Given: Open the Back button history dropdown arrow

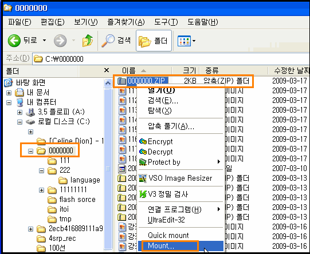Looking at the screenshot, I should point(44,41).
